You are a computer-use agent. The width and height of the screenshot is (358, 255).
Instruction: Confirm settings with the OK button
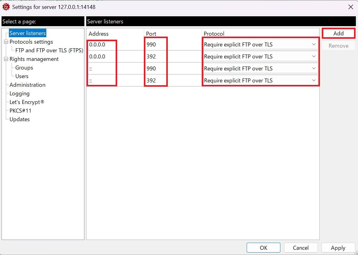(x=263, y=248)
